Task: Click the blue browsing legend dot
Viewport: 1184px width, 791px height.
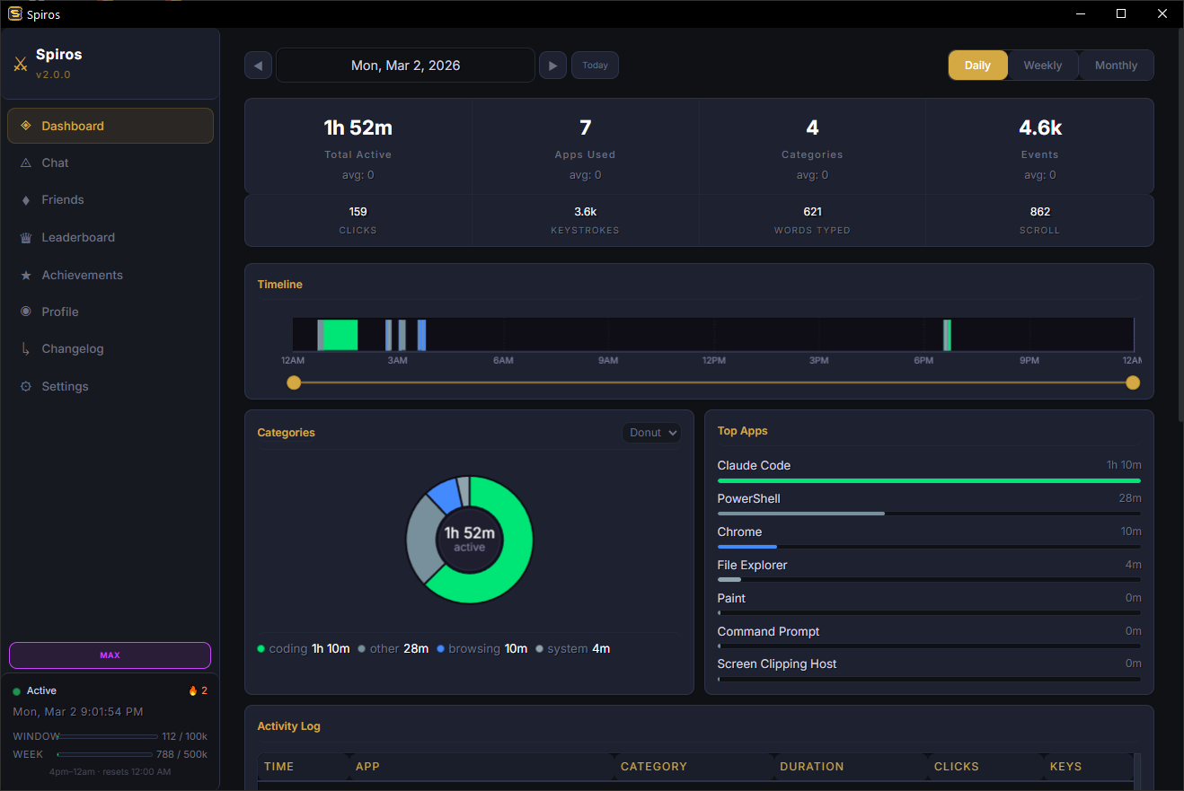Action: click(x=440, y=648)
